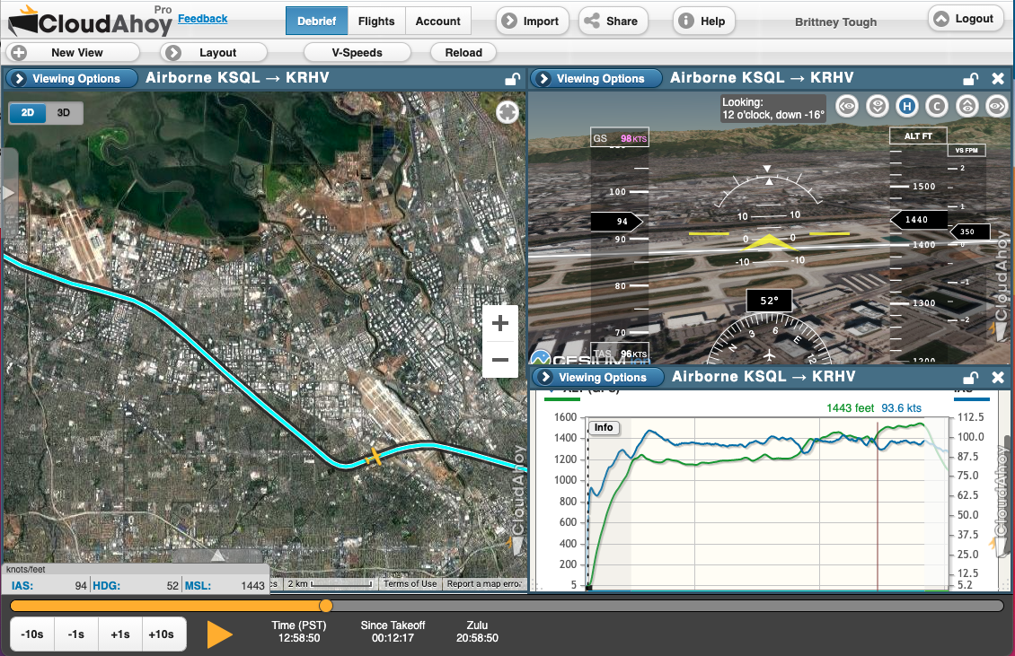
Task: Zoom in on the map
Action: pyautogui.click(x=499, y=323)
